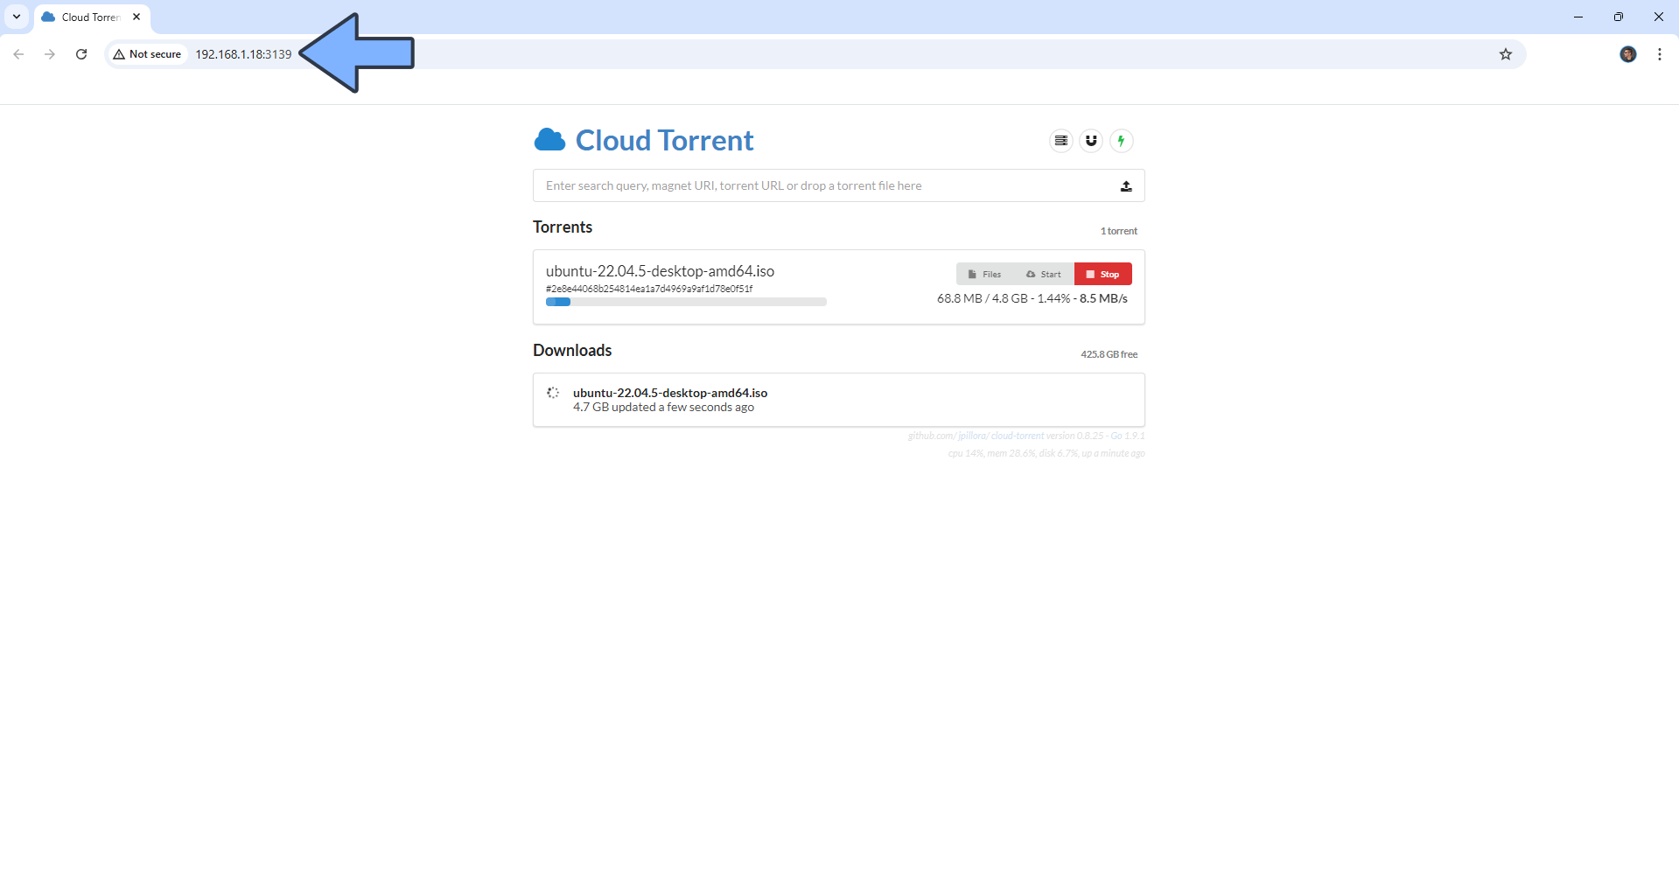
Task: Click the 1 torrent count label
Action: click(1119, 231)
